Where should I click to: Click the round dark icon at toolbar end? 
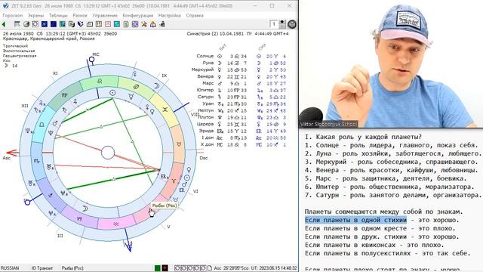pos(292,24)
